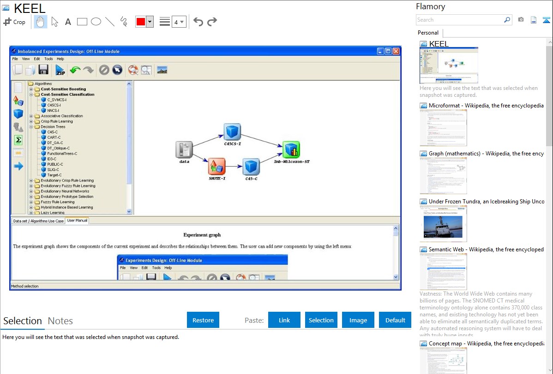Click the magnifier icon in Search box
553x374 pixels.
coord(507,20)
